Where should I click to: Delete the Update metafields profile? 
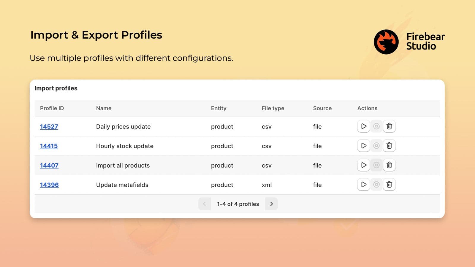click(389, 185)
